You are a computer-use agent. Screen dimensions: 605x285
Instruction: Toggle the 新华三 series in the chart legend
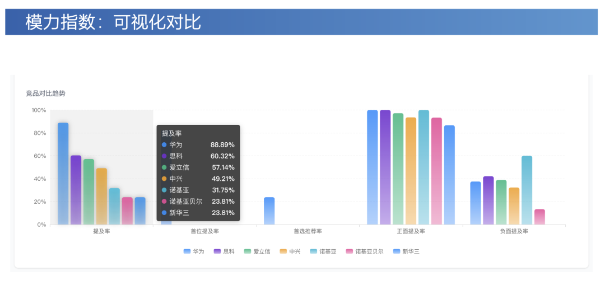(x=406, y=251)
